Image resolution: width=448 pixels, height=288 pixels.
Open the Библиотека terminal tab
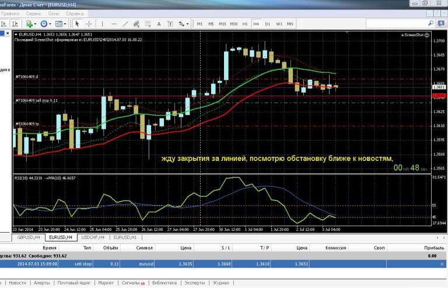tap(164, 283)
